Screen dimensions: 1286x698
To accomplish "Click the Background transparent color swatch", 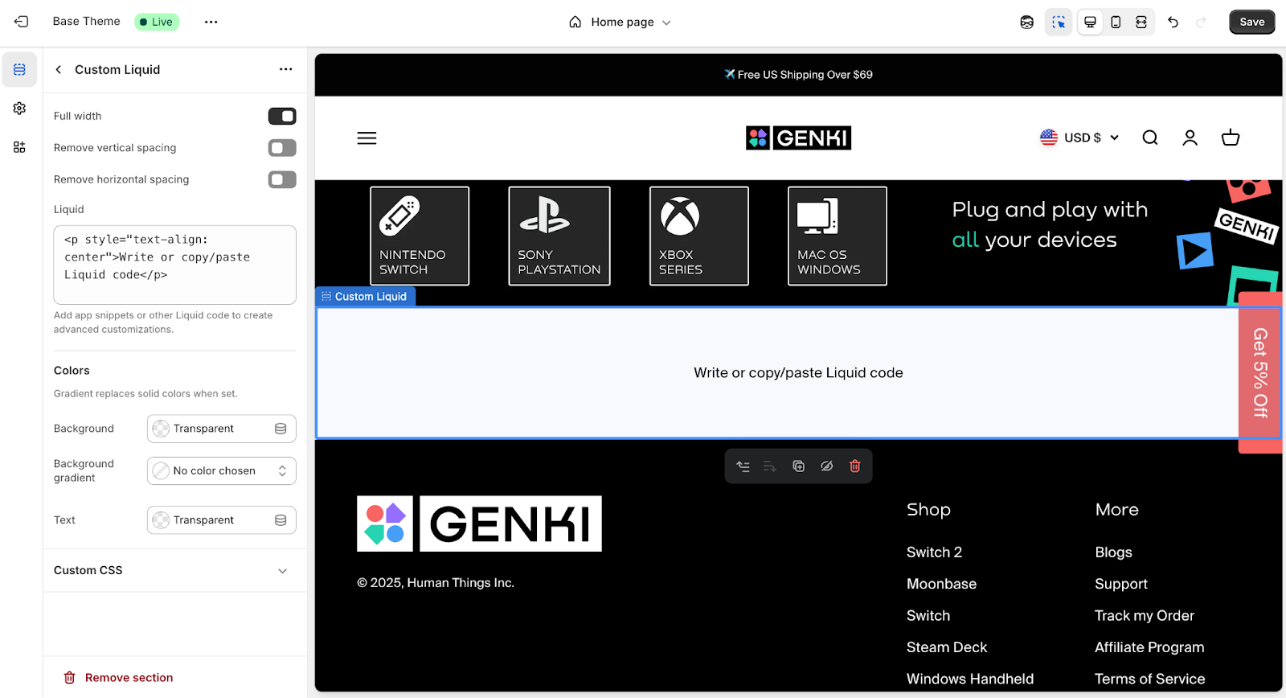I will (x=161, y=429).
